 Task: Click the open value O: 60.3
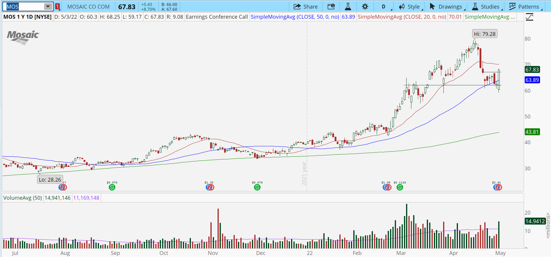(89, 17)
